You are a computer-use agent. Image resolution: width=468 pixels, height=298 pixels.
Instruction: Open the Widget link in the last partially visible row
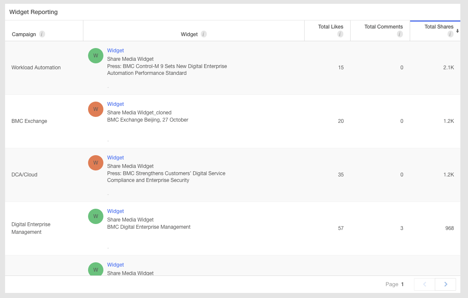click(x=115, y=264)
